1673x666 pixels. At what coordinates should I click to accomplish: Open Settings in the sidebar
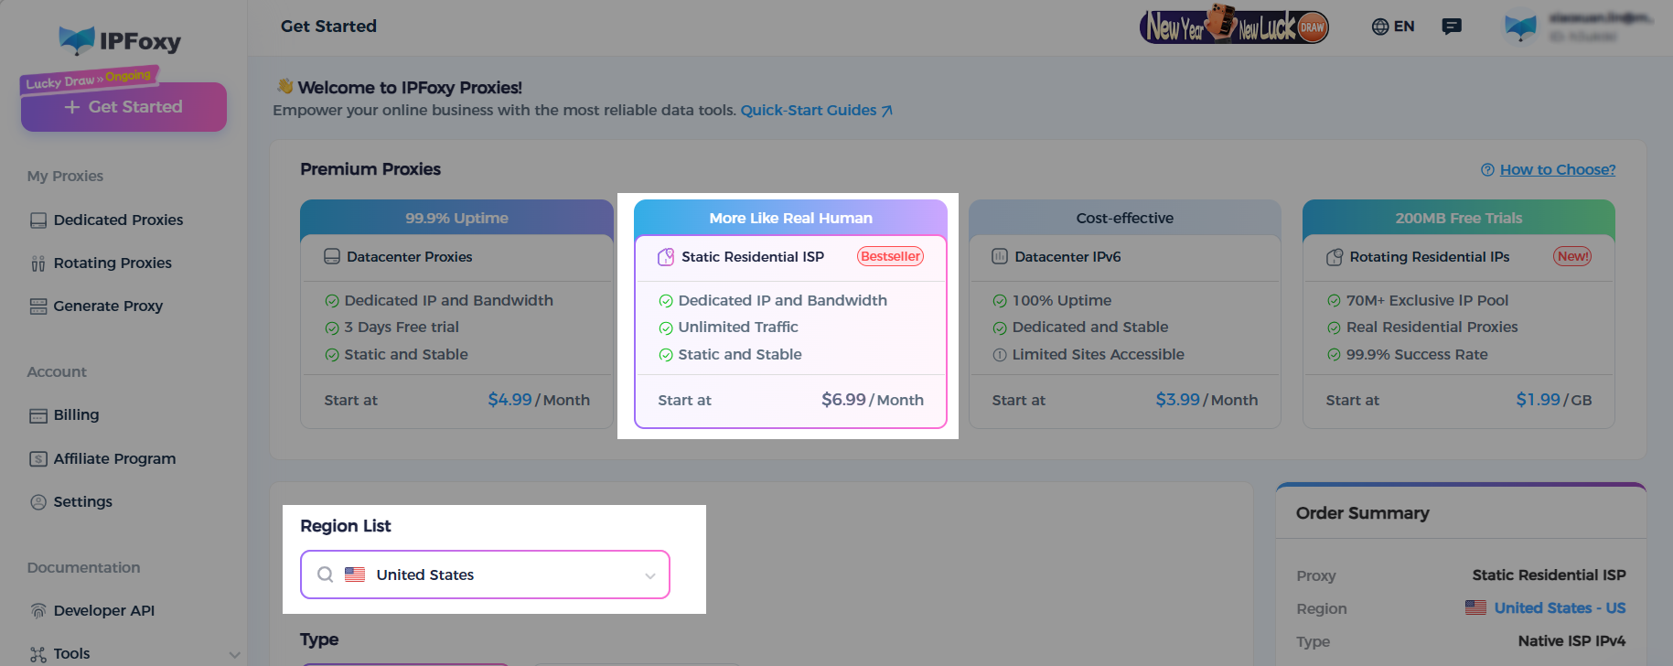82,502
